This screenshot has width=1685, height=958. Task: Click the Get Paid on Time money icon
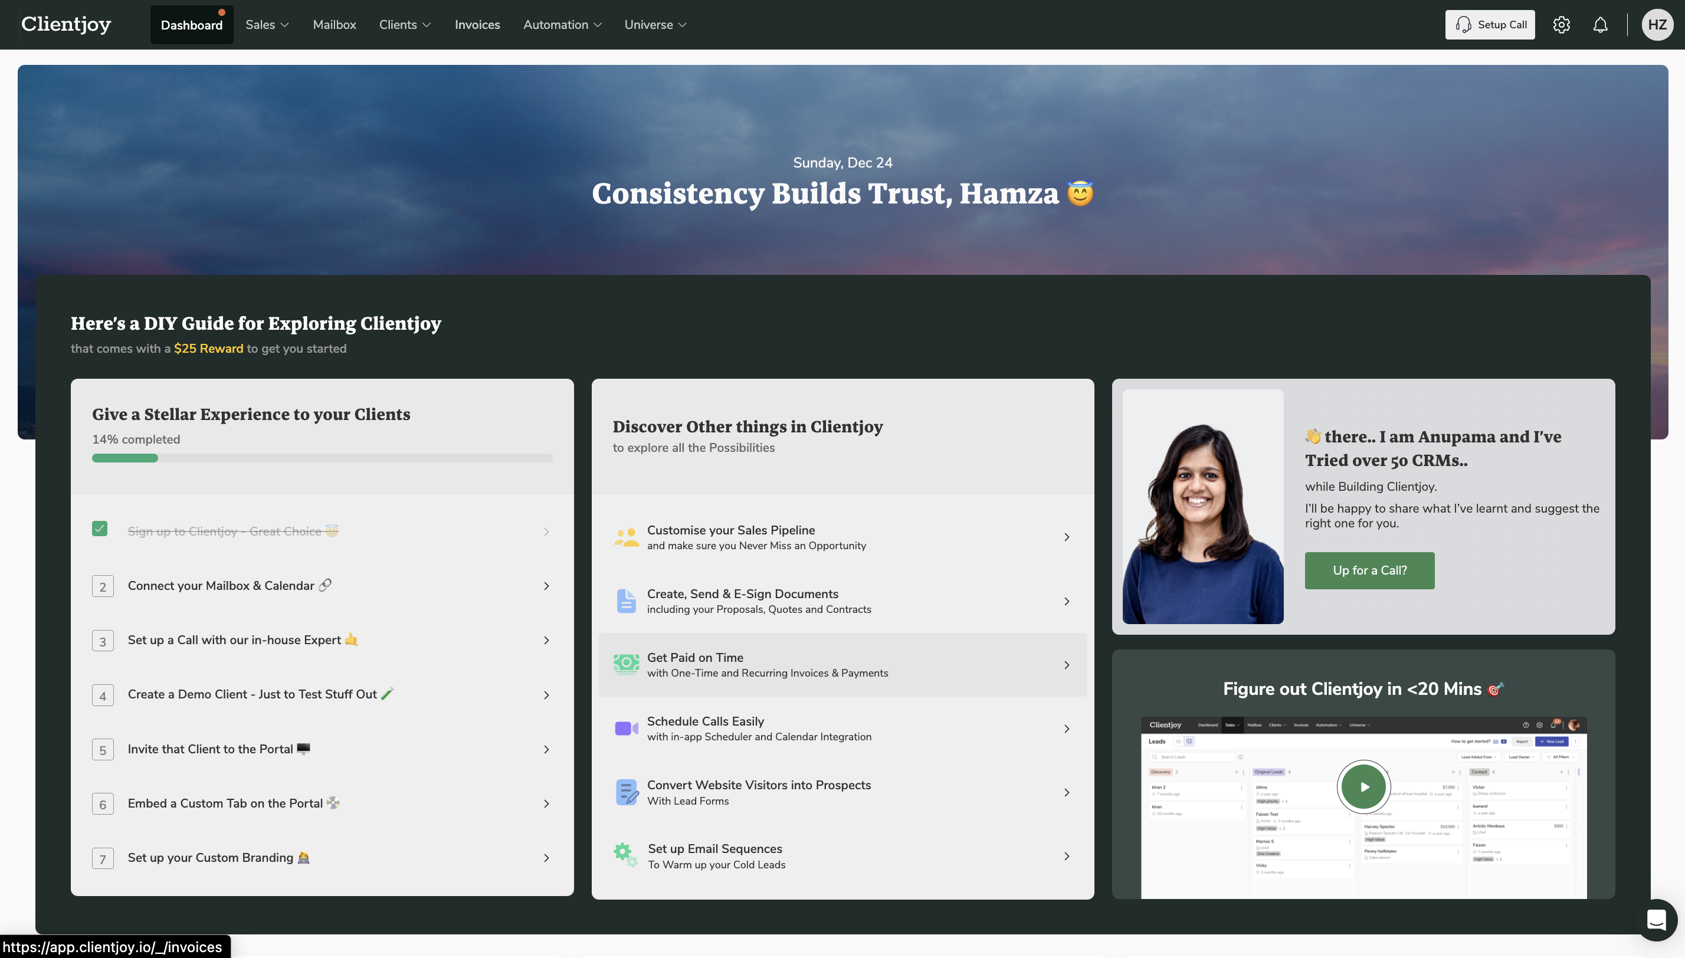point(626,665)
